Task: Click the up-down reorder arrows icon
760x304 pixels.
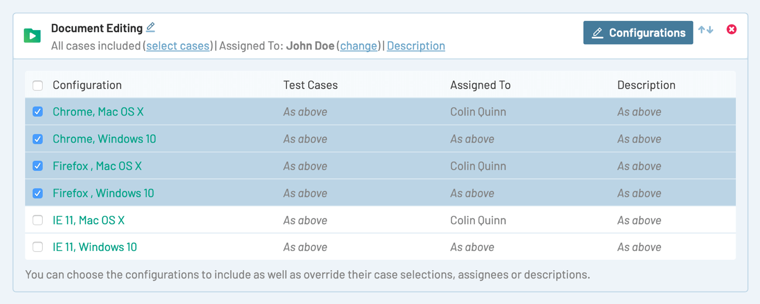Action: (705, 30)
